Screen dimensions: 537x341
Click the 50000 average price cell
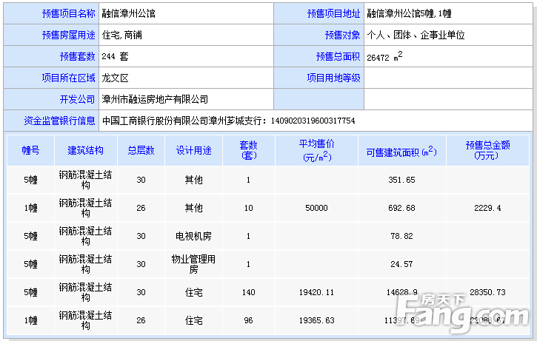click(x=316, y=208)
